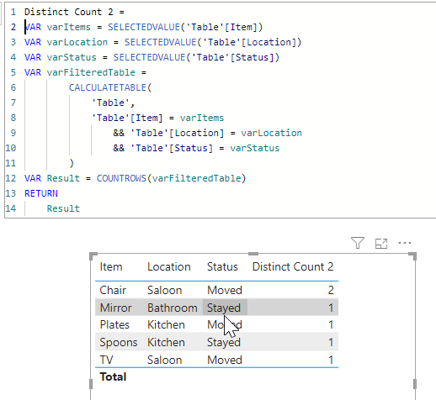Open the visual filter icon
The width and height of the screenshot is (436, 400).
(x=358, y=243)
